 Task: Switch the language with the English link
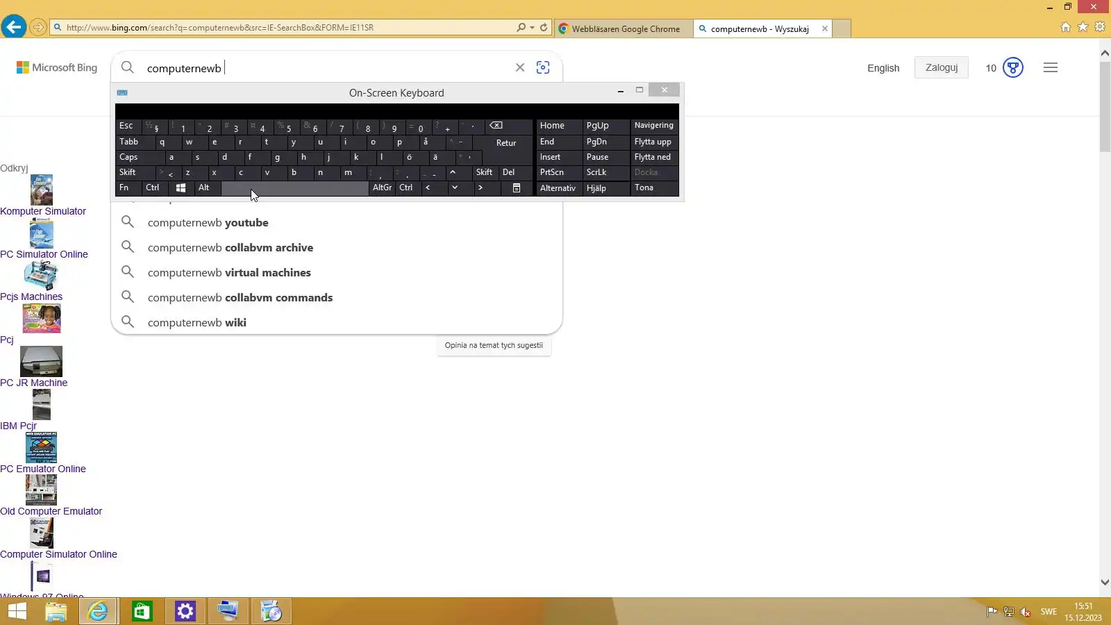coord(883,68)
